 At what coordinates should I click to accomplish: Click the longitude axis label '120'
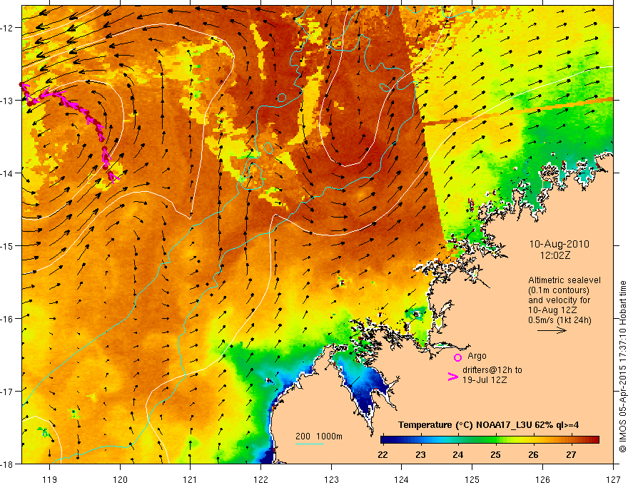pyautogui.click(x=120, y=479)
